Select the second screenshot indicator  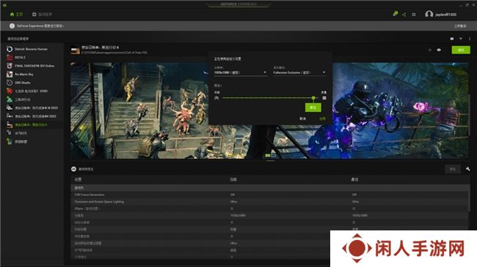(x=273, y=155)
